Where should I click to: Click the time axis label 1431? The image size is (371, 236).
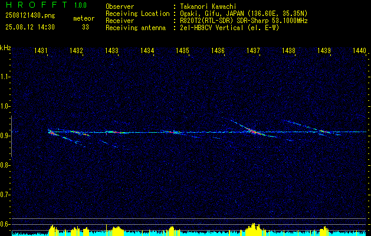(x=41, y=50)
